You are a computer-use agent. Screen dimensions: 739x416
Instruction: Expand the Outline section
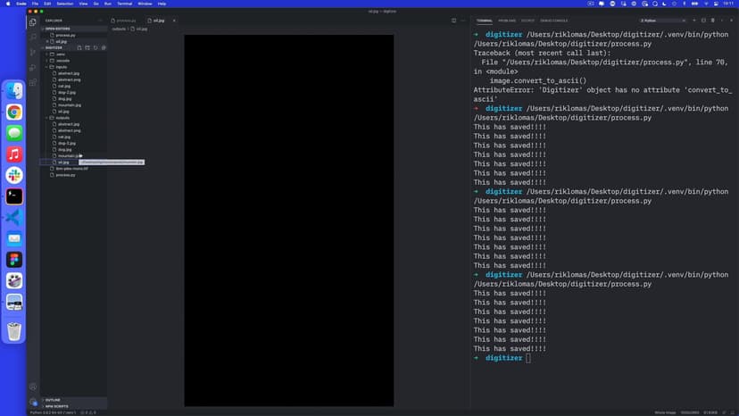(53, 399)
